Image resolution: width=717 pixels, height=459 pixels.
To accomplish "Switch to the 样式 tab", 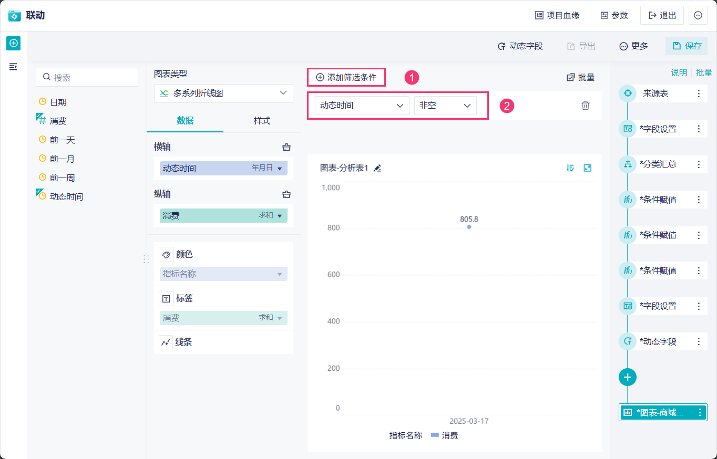I will 262,121.
